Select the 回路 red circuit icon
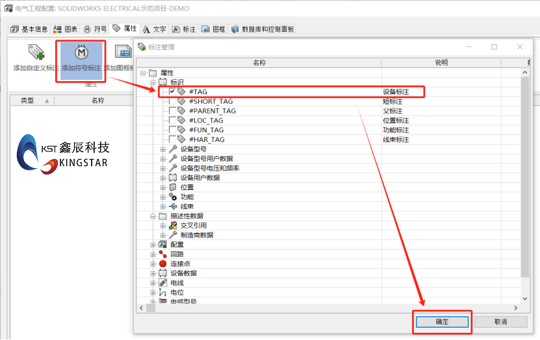 162,254
